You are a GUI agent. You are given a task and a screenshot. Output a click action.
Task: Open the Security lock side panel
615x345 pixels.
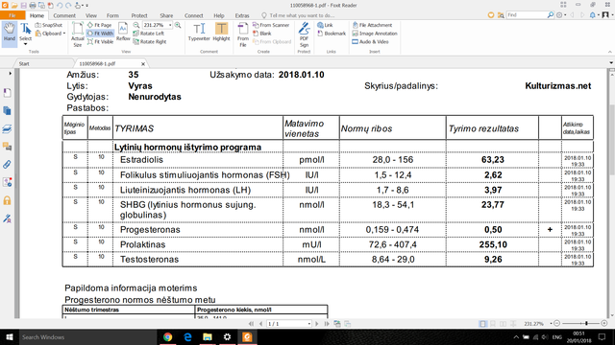point(7,200)
